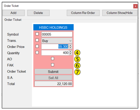Decrease Order Price with down arrow
The height and width of the screenshot is (110, 140).
point(70,48)
